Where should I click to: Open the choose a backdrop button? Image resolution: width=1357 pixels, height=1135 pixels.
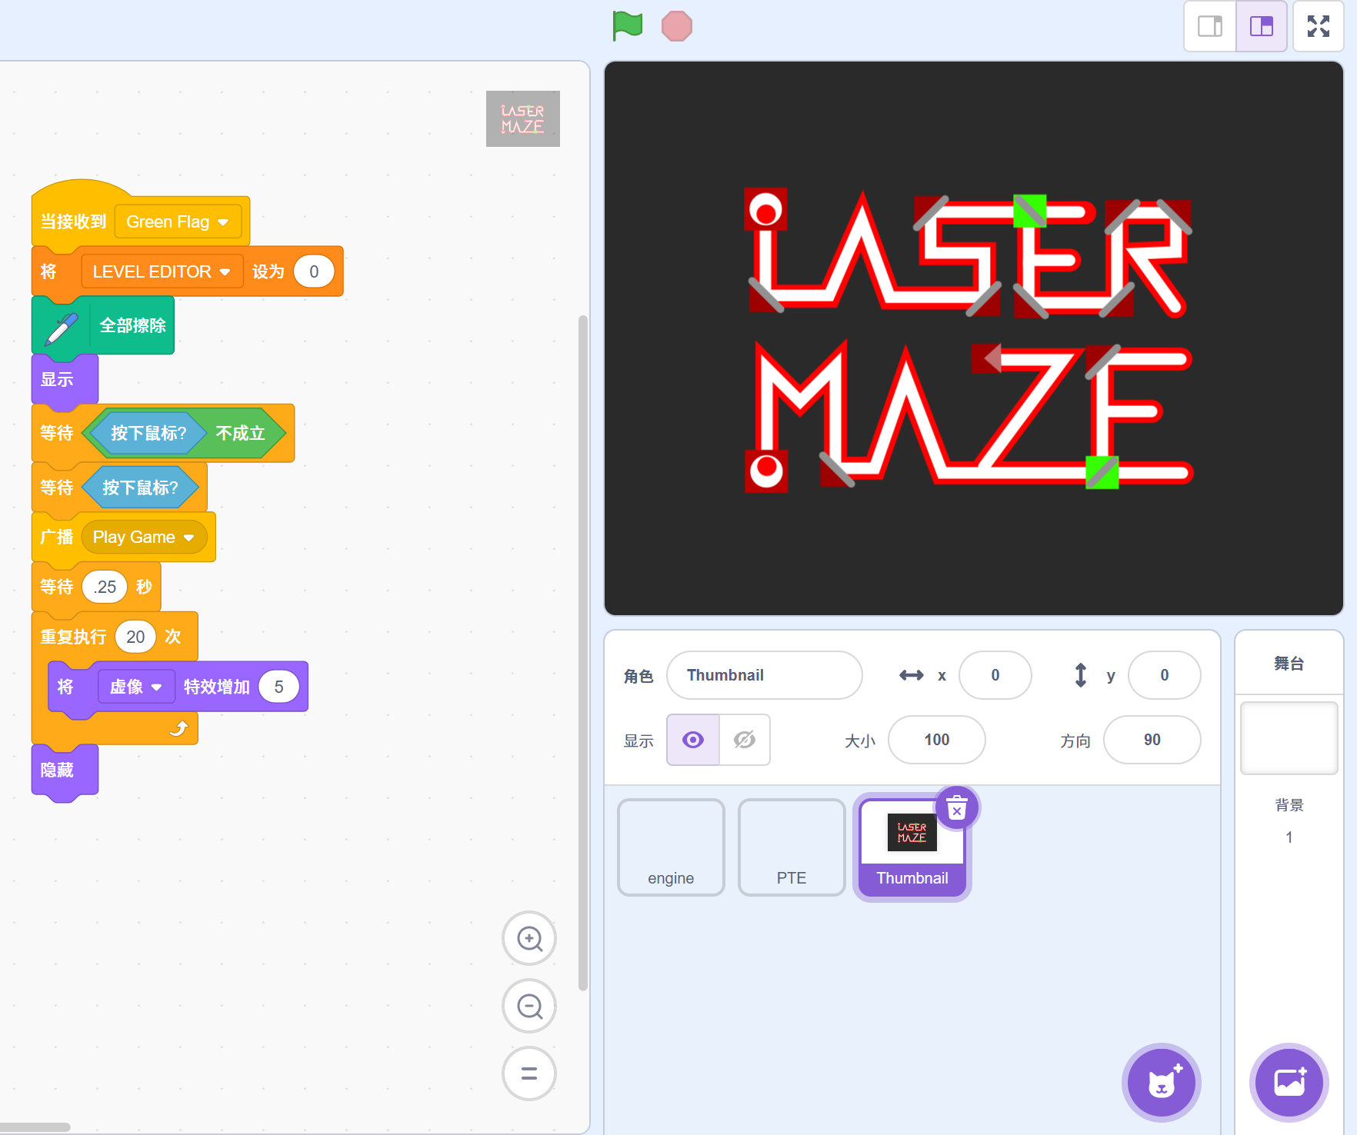click(1289, 1082)
